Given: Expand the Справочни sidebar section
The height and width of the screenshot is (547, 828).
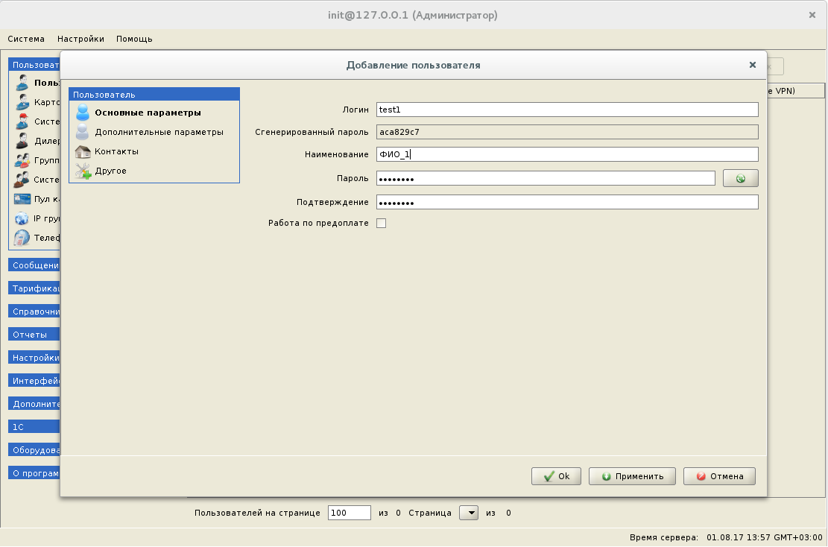Looking at the screenshot, I should click(34, 312).
